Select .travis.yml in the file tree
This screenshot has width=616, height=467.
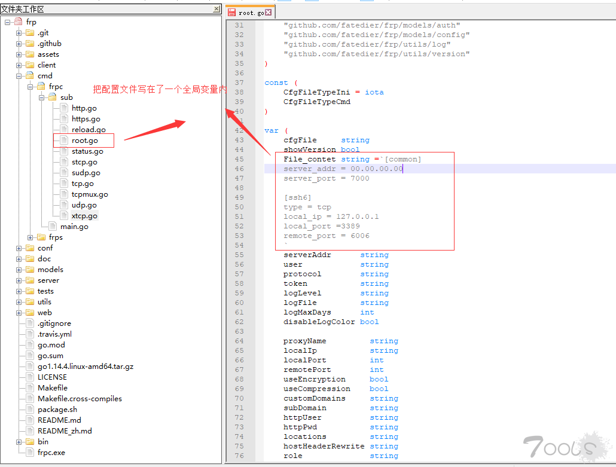tap(54, 334)
